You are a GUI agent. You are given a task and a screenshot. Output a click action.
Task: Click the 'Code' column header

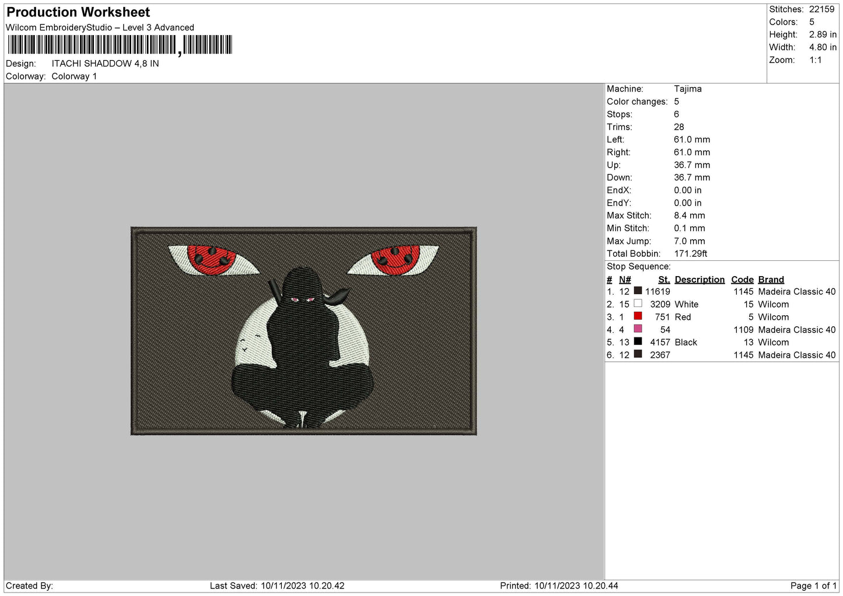(742, 280)
